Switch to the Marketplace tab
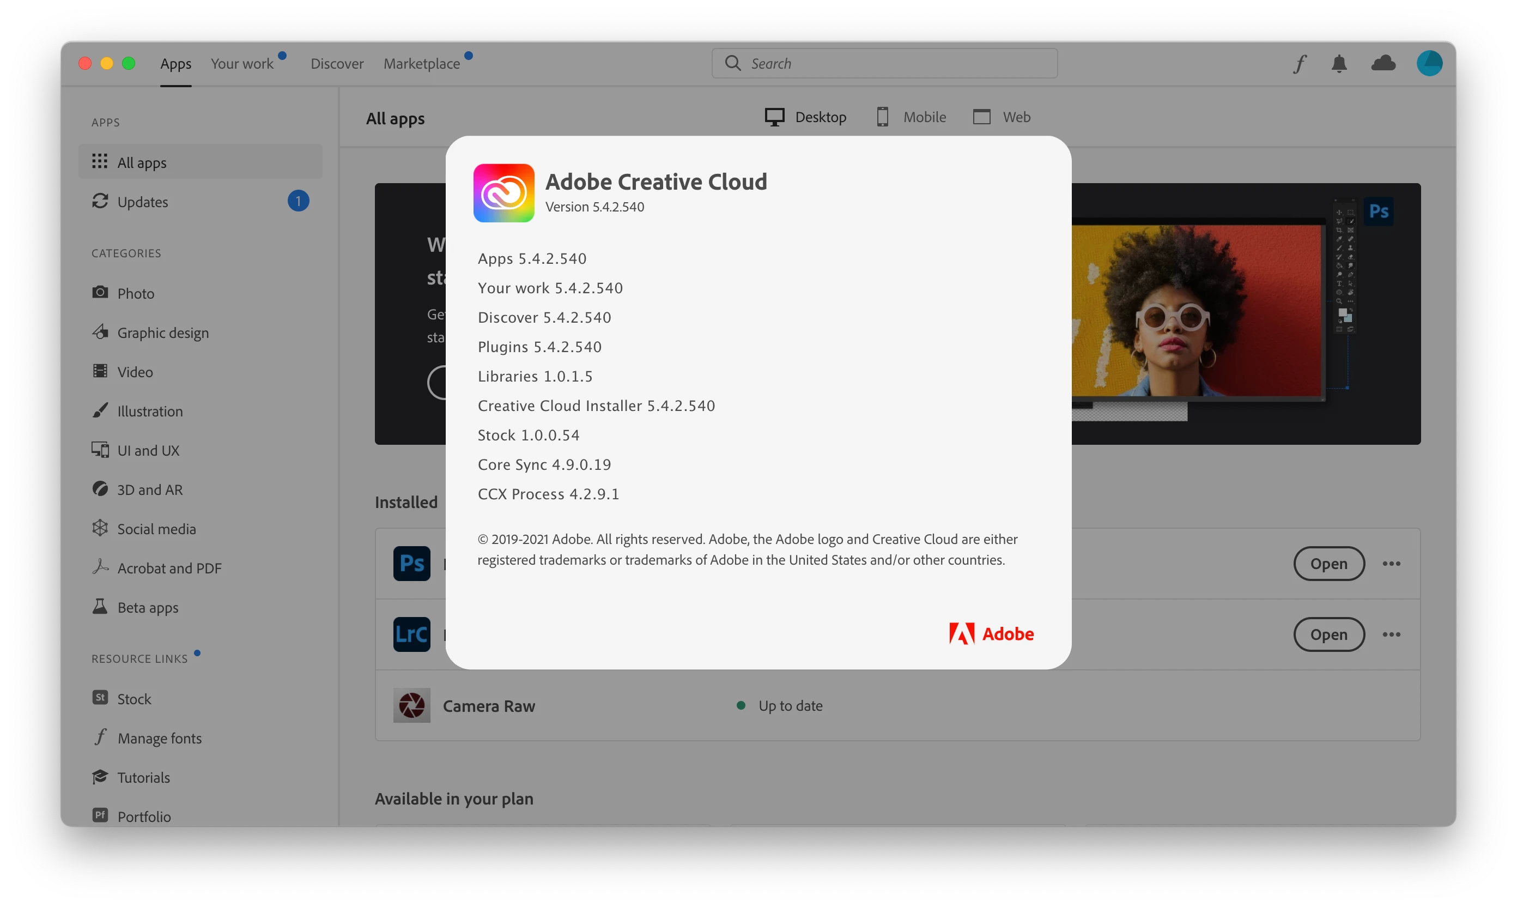This screenshot has height=907, width=1517. tap(422, 64)
